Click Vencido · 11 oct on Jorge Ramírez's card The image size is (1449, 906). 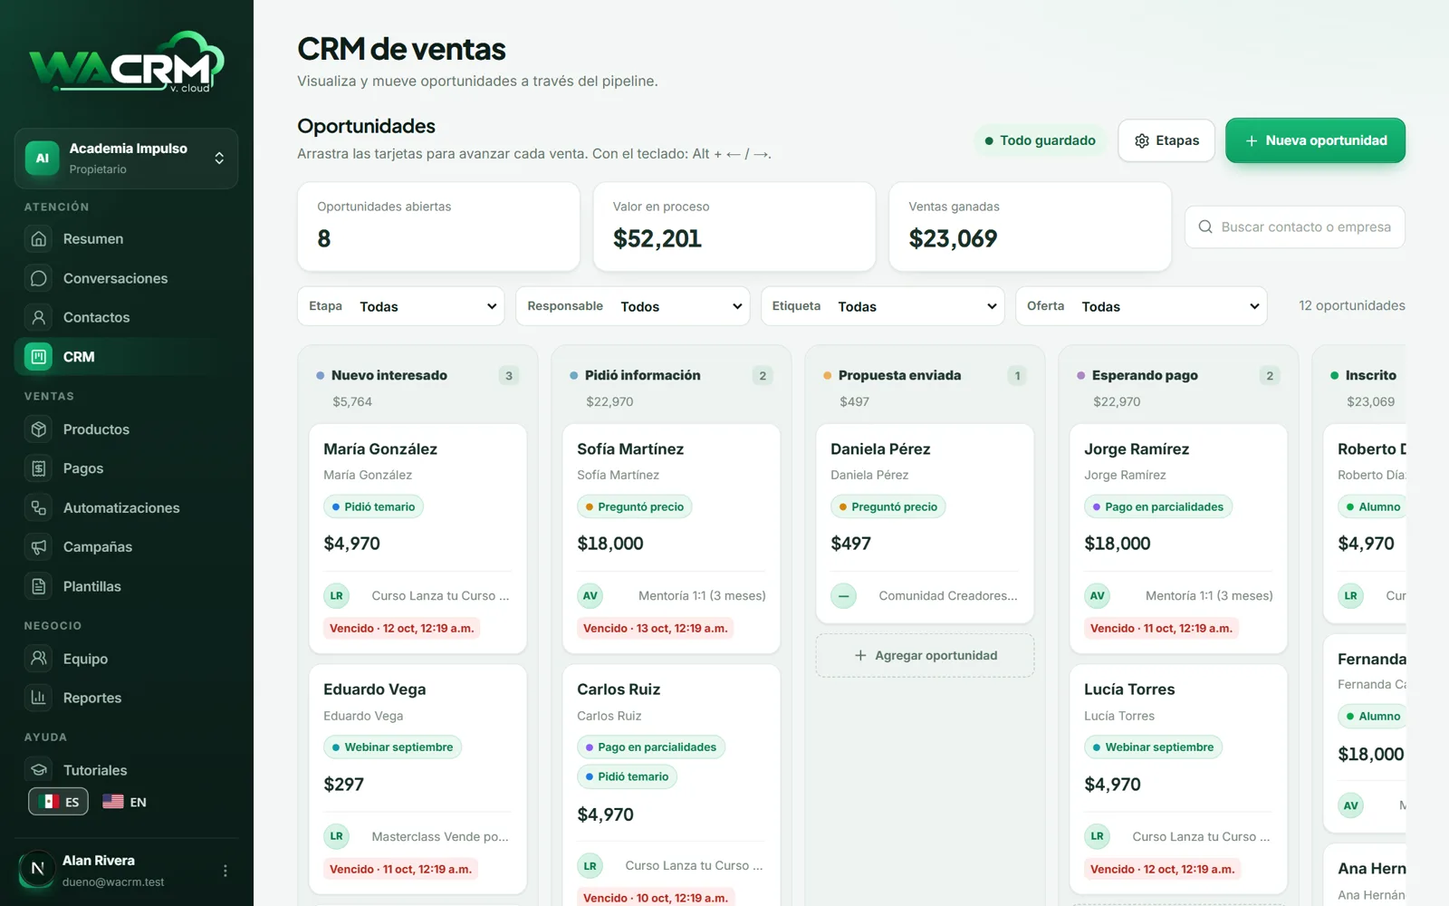(x=1161, y=628)
